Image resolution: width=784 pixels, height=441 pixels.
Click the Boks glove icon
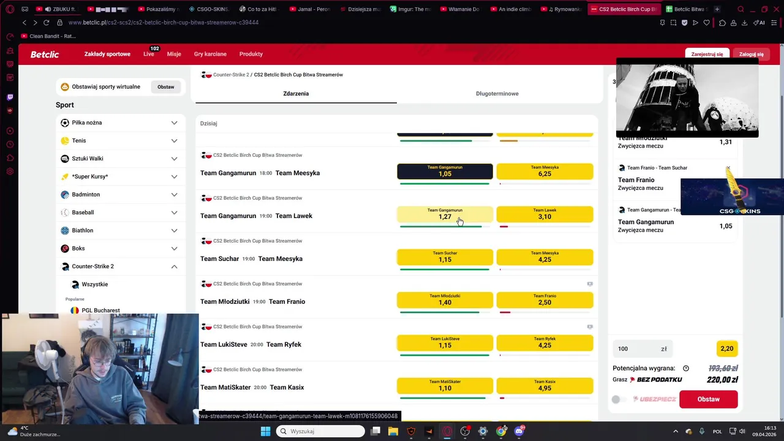pos(65,248)
